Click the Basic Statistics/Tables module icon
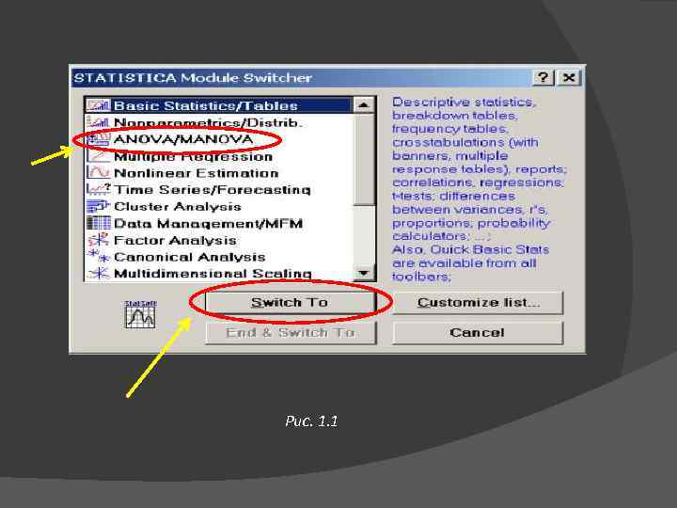Screen dimensions: 677x508 [99, 105]
